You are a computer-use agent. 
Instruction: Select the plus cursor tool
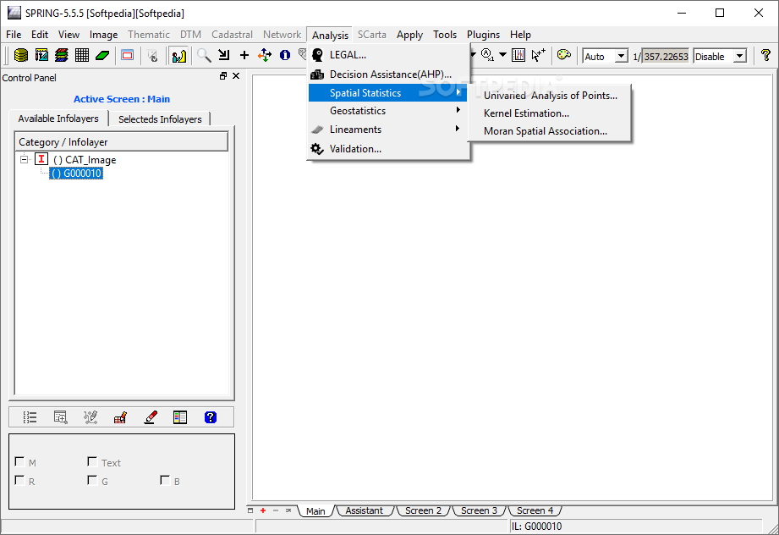coord(244,55)
